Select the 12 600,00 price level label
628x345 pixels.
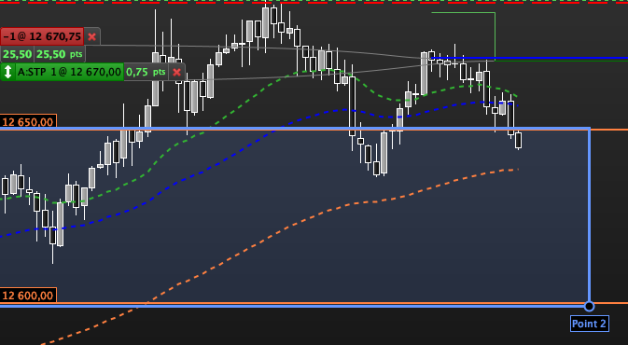pos(28,296)
